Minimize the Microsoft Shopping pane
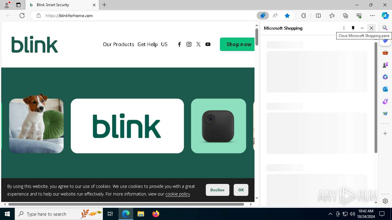The image size is (392, 220). point(362,28)
